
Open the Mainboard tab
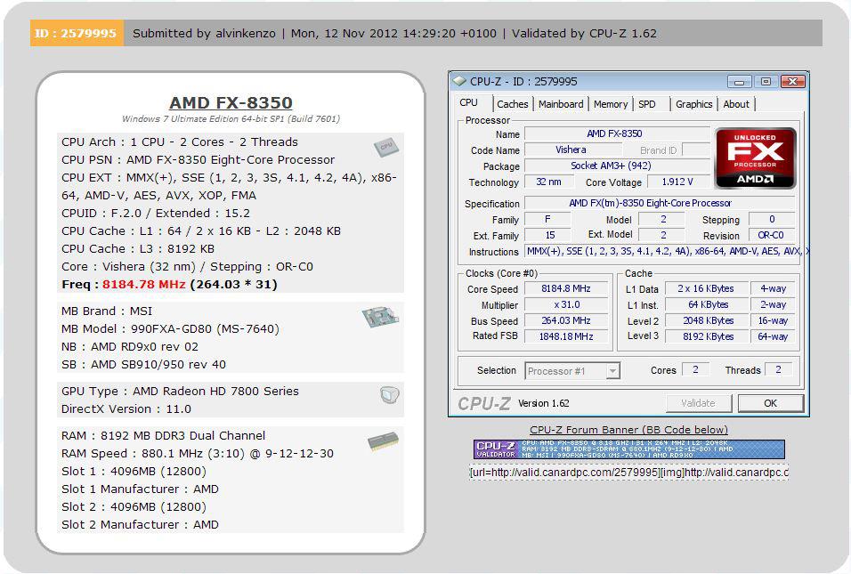(x=561, y=104)
